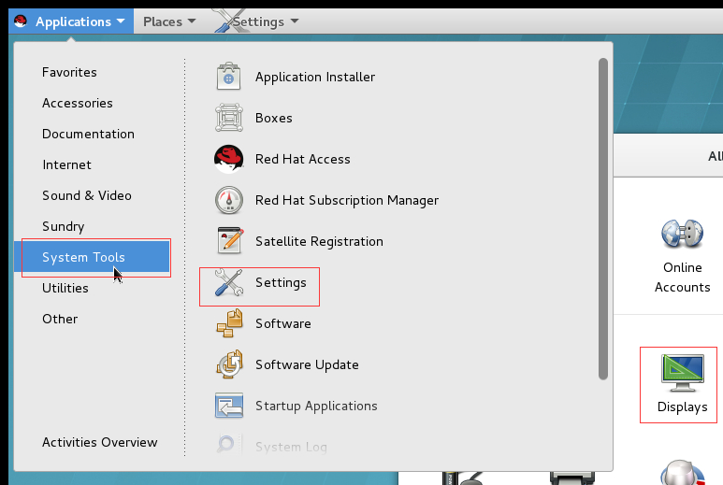Select the Internet category
This screenshot has height=485, width=723.
tap(66, 164)
